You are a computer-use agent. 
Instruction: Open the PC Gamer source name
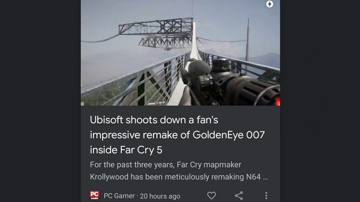pyautogui.click(x=119, y=196)
